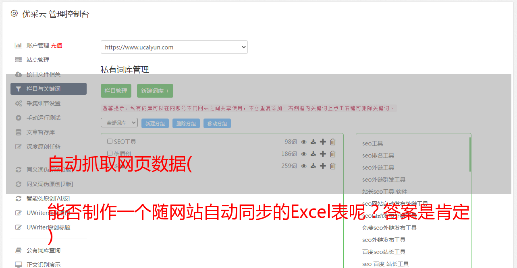Select the keyword seo 百度 站长工具
517x268 pixels.
coord(386,264)
